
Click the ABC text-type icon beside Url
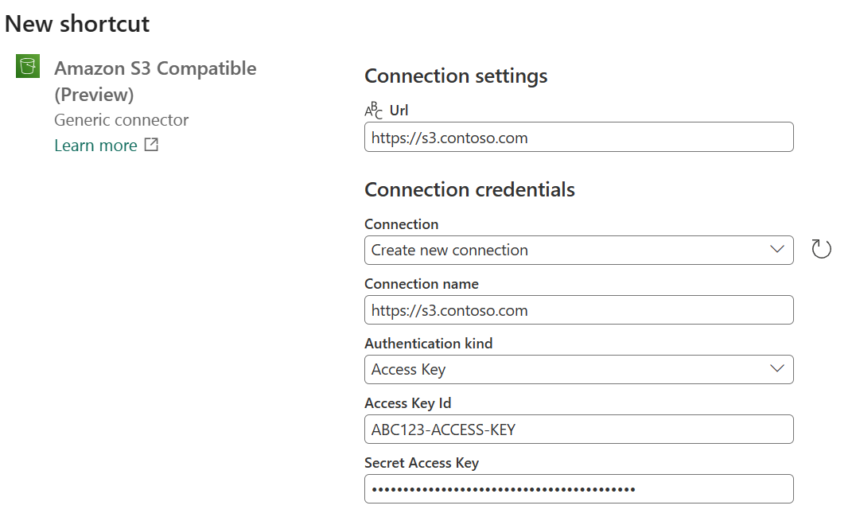(373, 111)
